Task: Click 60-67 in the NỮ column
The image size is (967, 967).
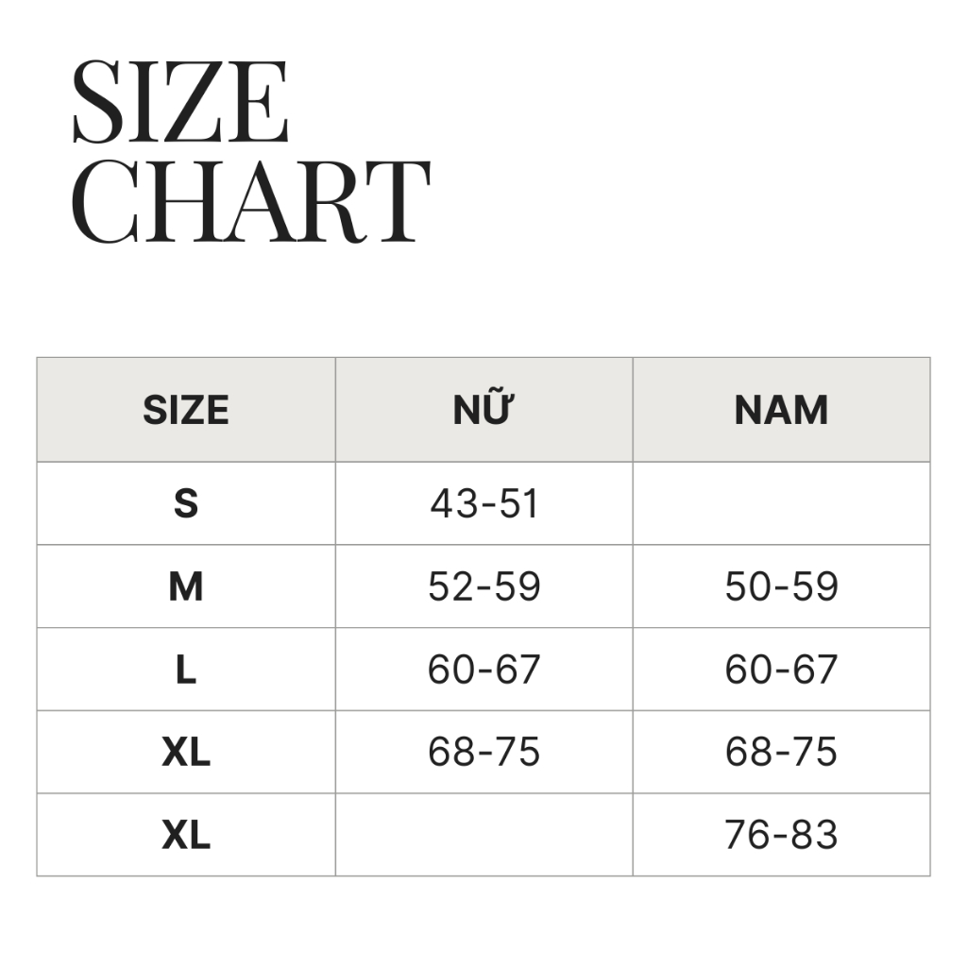Action: (x=483, y=670)
